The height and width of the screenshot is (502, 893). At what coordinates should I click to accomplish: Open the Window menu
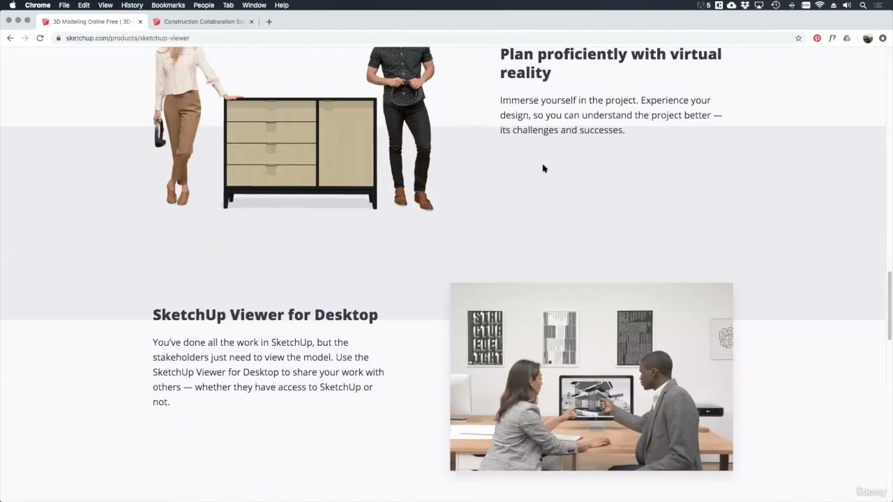coord(254,5)
